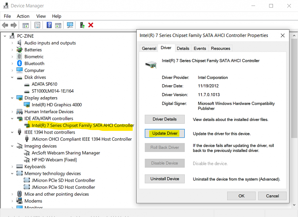Confirm the dialog with OK
The image size is (298, 217).
pyautogui.click(x=241, y=196)
